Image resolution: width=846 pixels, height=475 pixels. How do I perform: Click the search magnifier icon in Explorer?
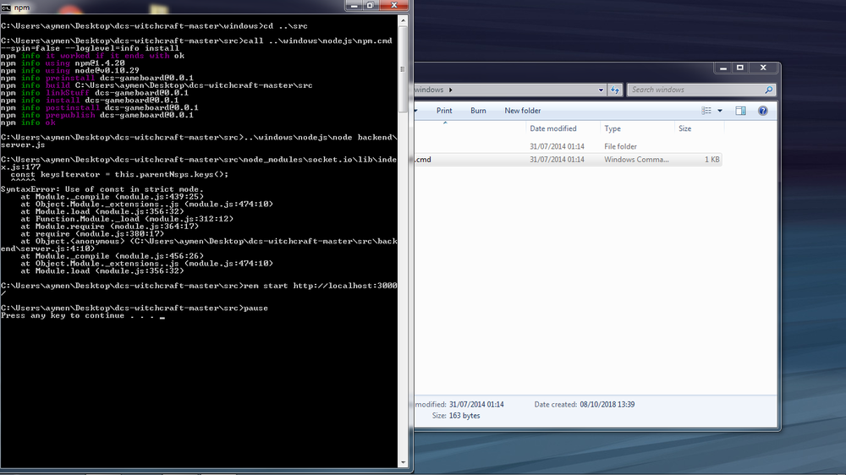769,90
